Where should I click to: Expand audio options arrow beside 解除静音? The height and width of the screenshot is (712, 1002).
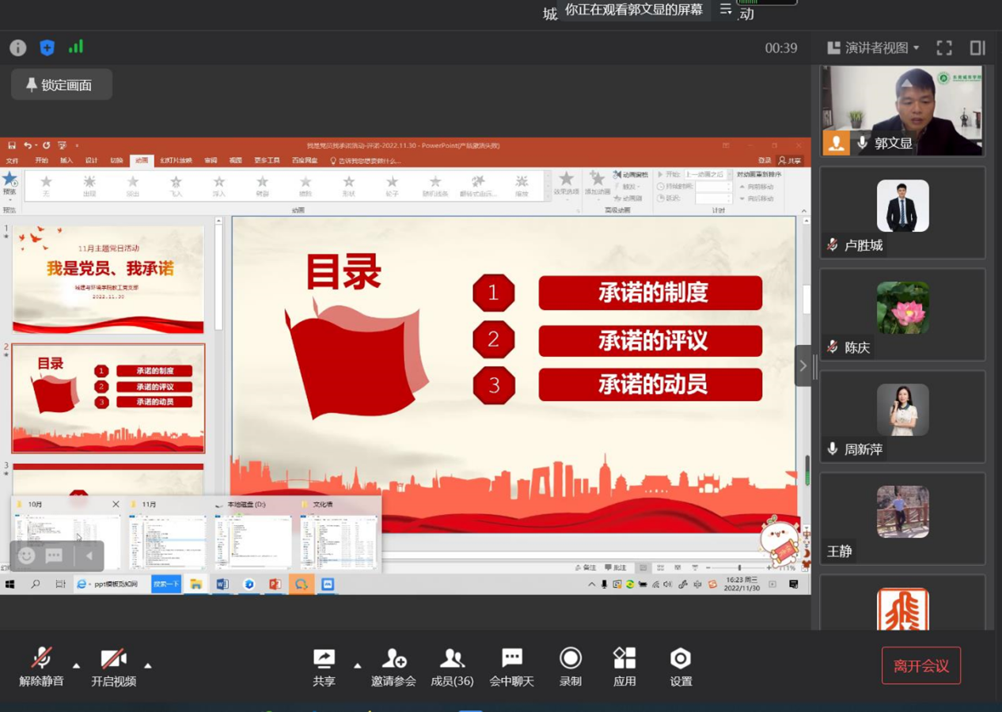76,665
